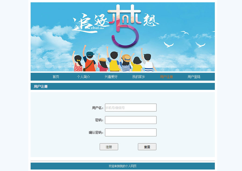
Task: Open the 兴趣爱好 menu item
Action: [x=111, y=77]
